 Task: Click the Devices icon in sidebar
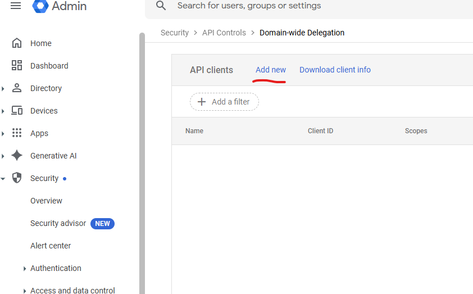coord(17,111)
